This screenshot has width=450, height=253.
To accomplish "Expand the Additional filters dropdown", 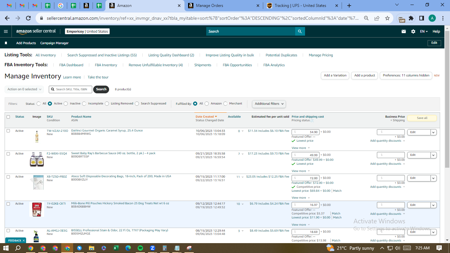I will point(269,104).
